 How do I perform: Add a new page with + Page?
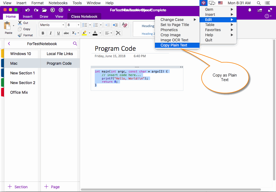pyautogui.click(x=52, y=187)
